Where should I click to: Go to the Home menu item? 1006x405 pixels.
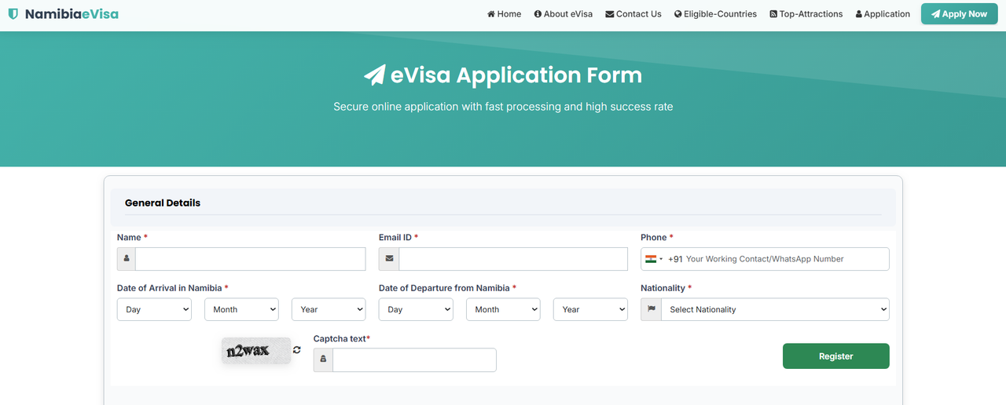pos(505,14)
